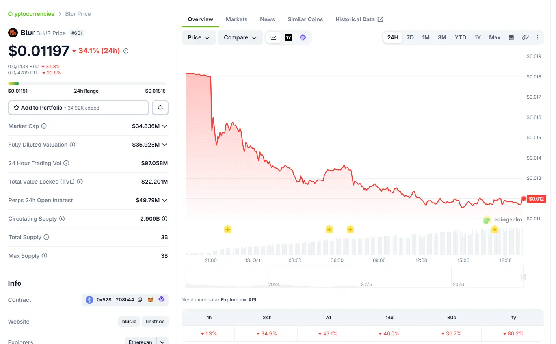The height and width of the screenshot is (344, 556).
Task: Open chart more options menu
Action: click(537, 37)
